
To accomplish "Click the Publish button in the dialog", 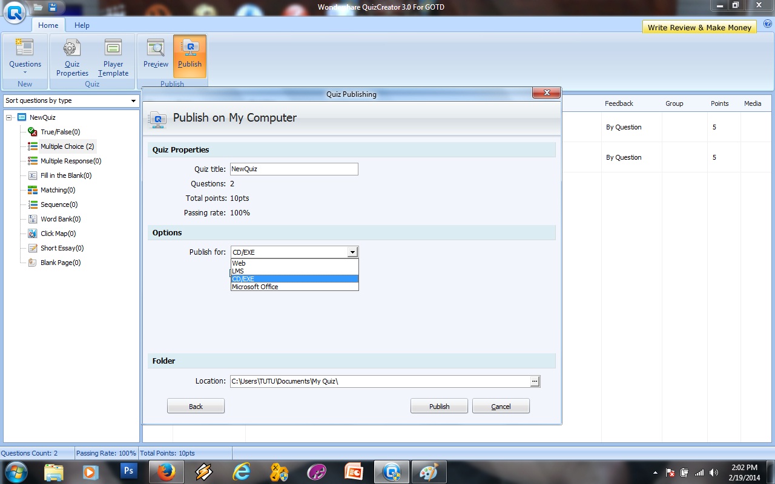I will click(x=439, y=407).
